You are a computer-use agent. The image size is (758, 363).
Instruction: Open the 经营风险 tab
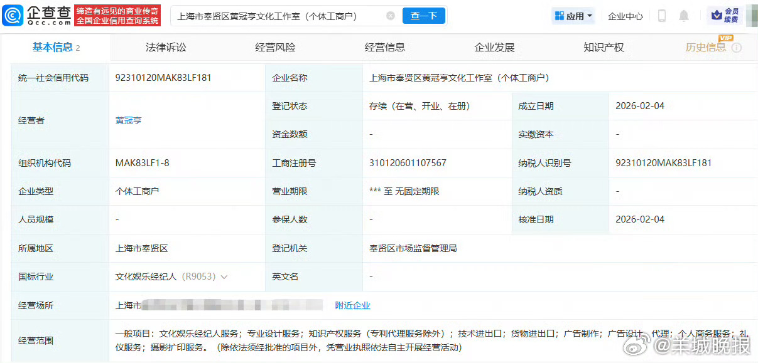275,46
